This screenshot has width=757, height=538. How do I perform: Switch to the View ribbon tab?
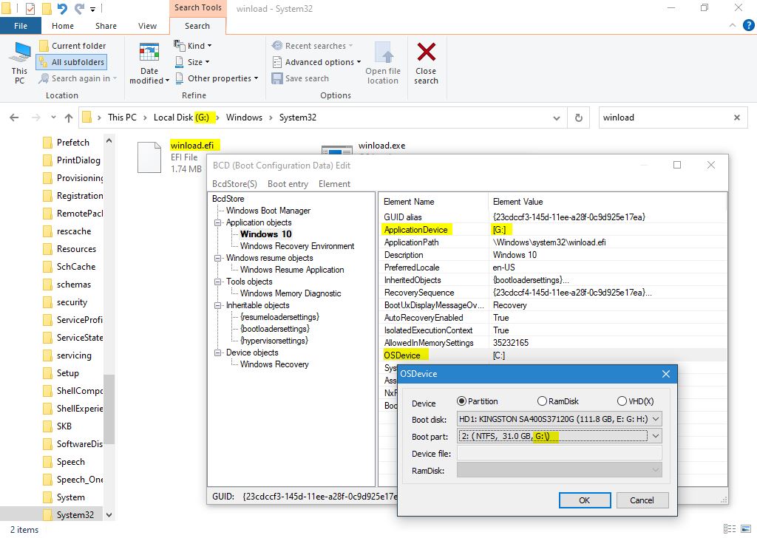[x=147, y=26]
